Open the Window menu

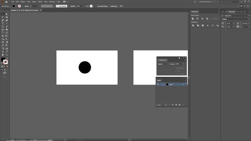pos(52,2)
